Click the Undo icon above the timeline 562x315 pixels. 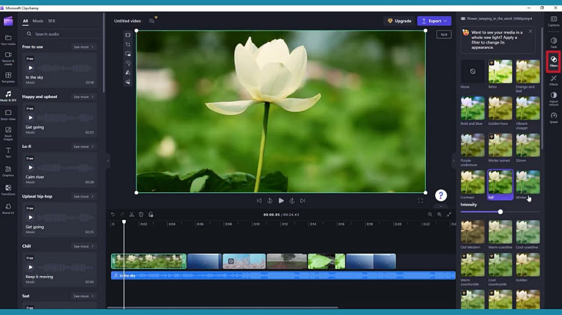[x=113, y=215]
